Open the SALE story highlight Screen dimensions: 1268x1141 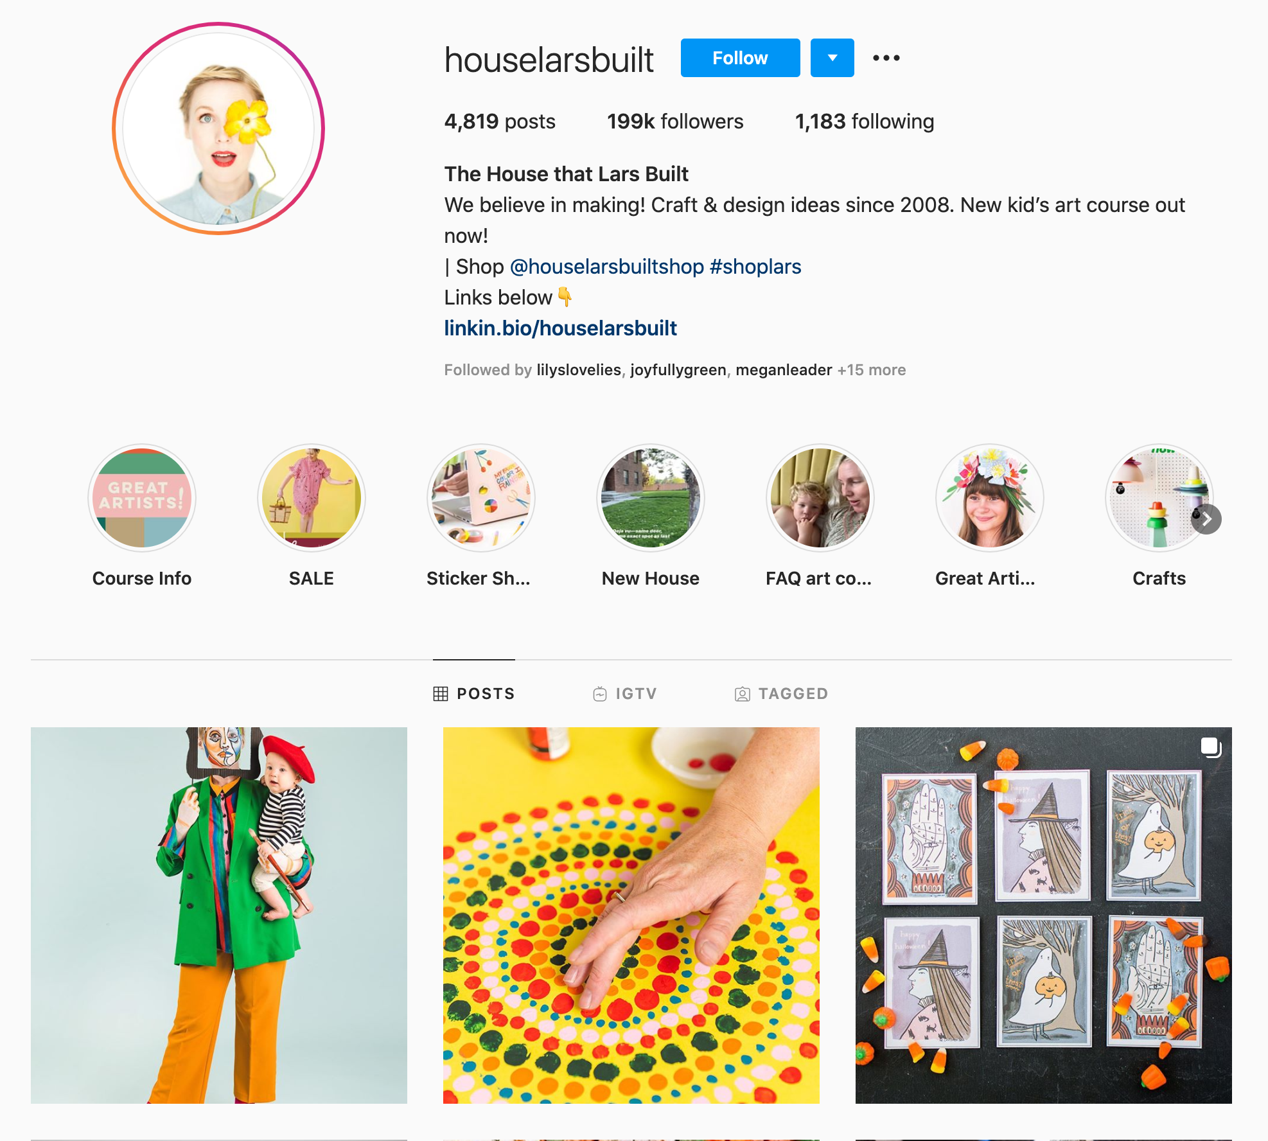(x=312, y=498)
